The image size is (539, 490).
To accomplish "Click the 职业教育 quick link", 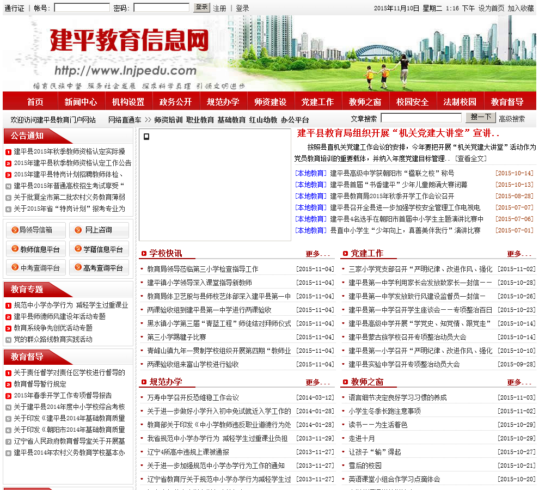I will click(200, 120).
